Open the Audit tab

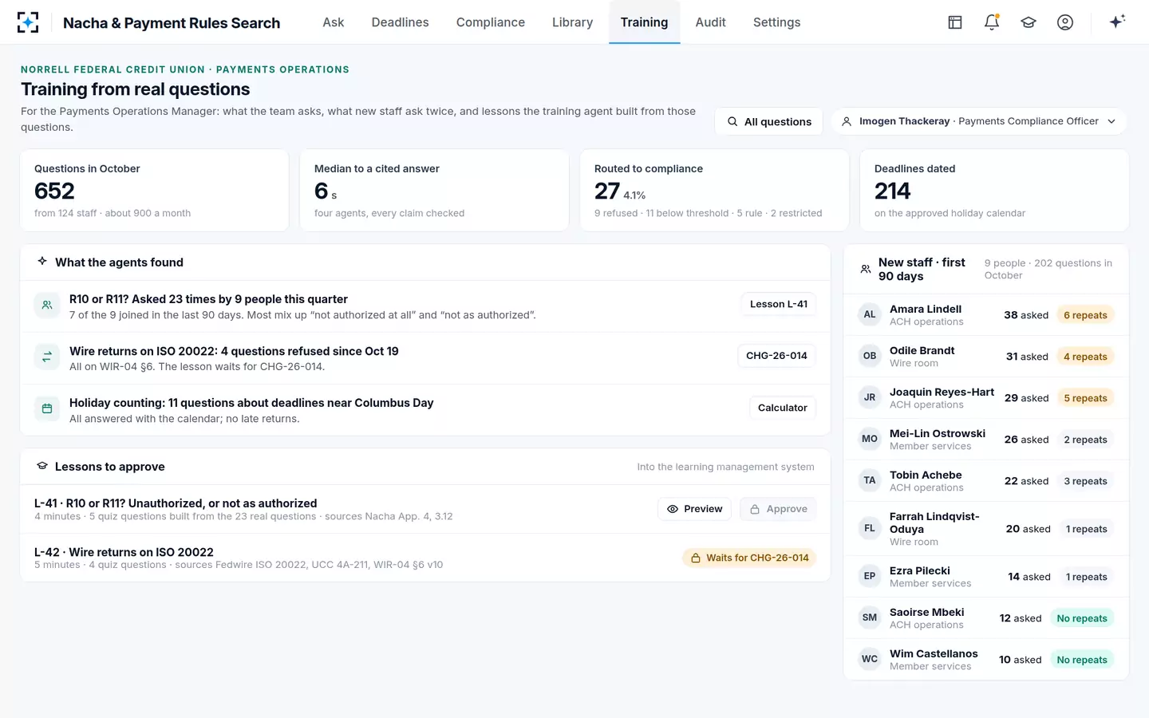(x=710, y=22)
